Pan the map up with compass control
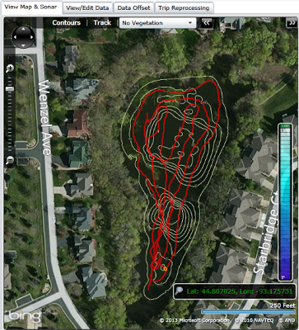299x330 pixels. tap(23, 29)
